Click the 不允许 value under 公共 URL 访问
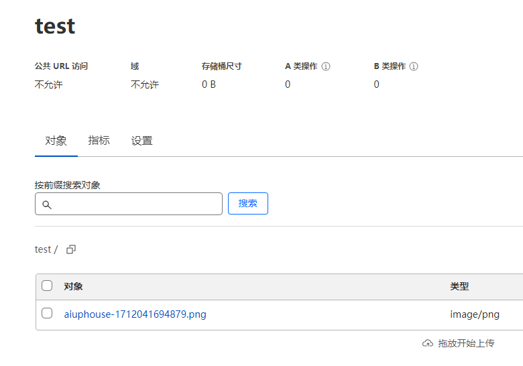 pos(48,84)
